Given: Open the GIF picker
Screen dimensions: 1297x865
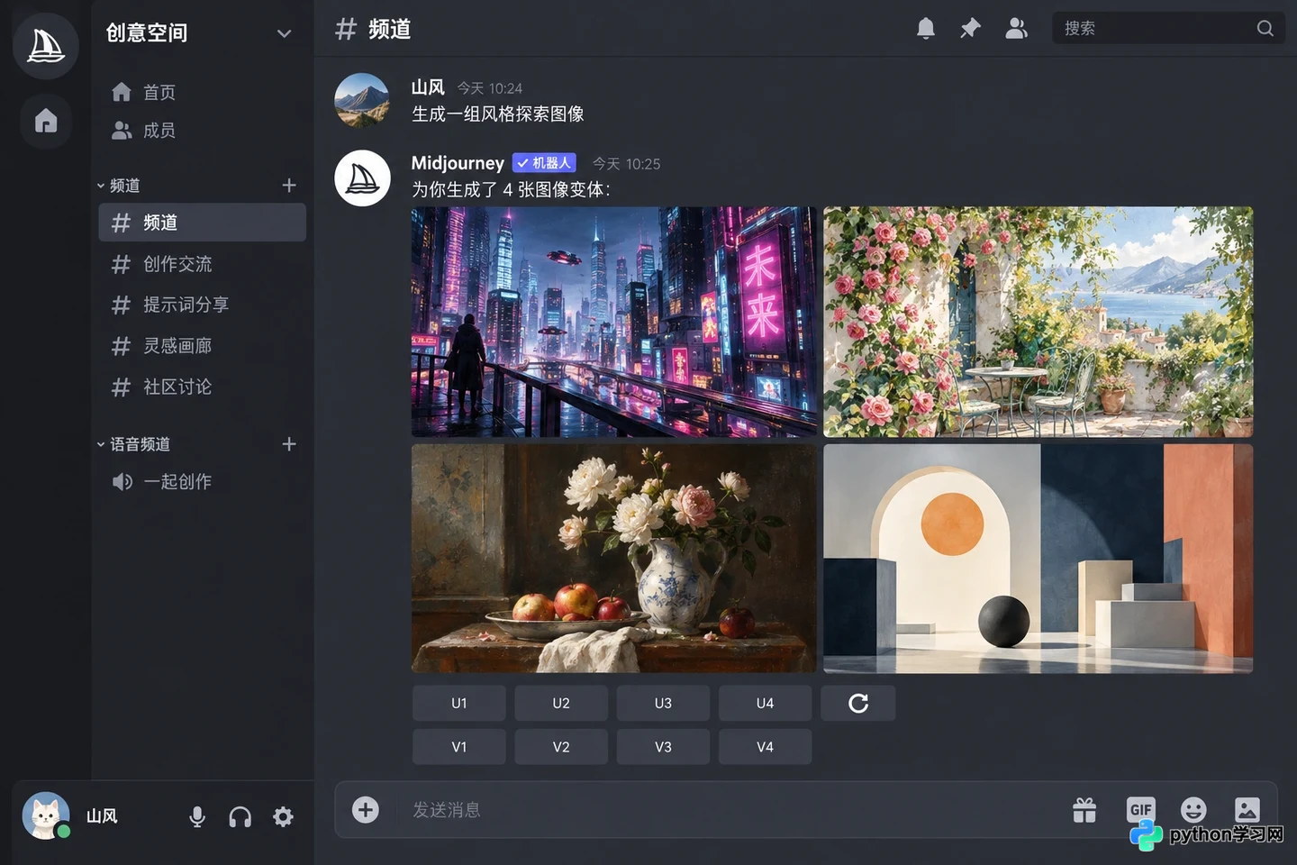Looking at the screenshot, I should (x=1140, y=809).
